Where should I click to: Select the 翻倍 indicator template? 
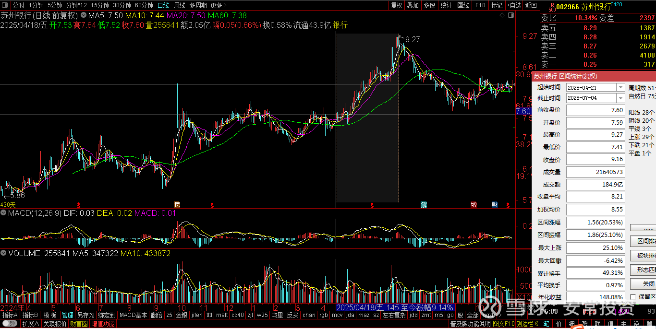click(157, 315)
